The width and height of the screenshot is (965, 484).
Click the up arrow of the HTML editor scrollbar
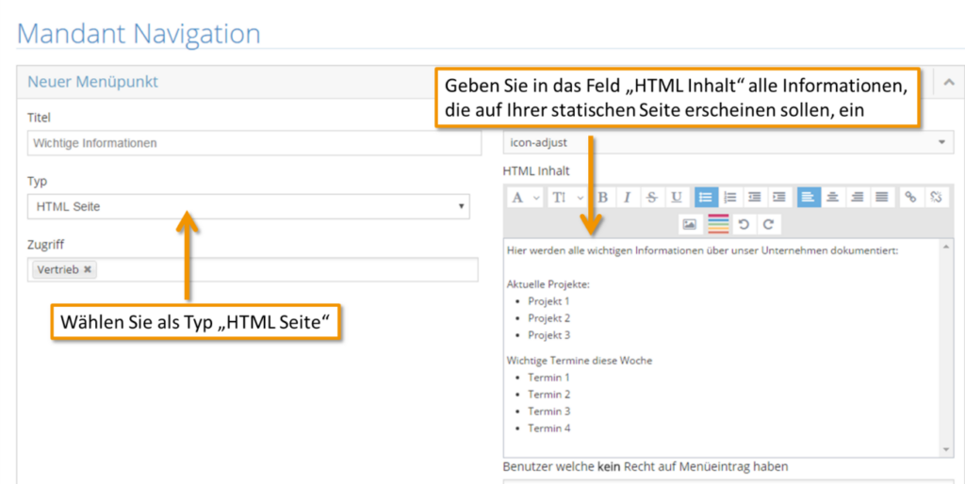pos(946,247)
